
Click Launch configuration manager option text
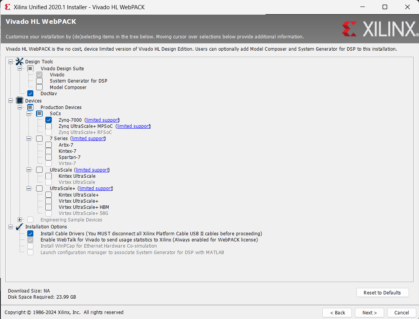pyautogui.click(x=132, y=253)
